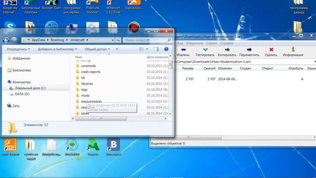
Task: Go back with the Explorer Back arrow
Action: point(6,40)
